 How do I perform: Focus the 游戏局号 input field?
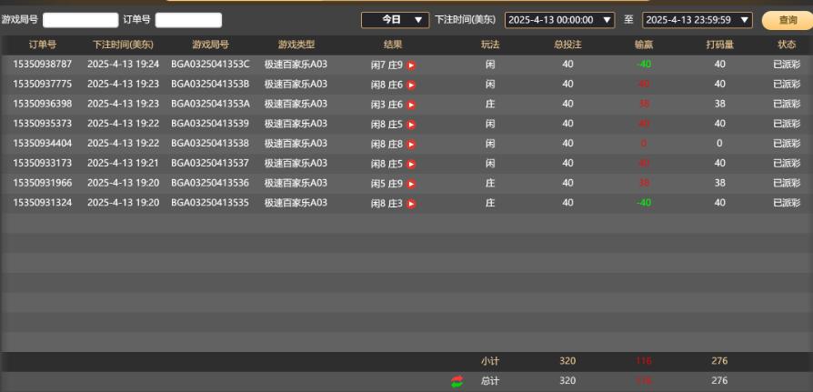coord(81,19)
